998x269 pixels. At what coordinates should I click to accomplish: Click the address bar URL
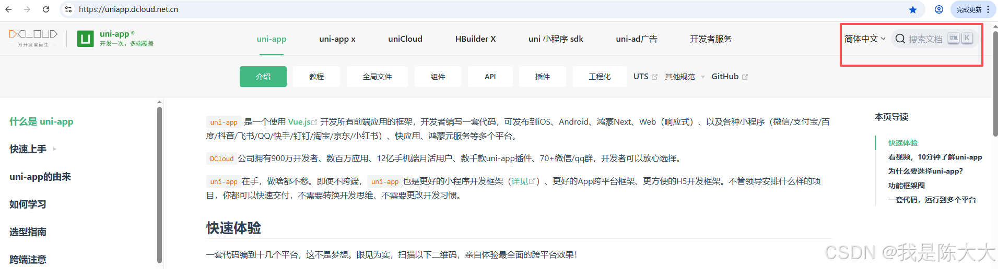(x=128, y=9)
